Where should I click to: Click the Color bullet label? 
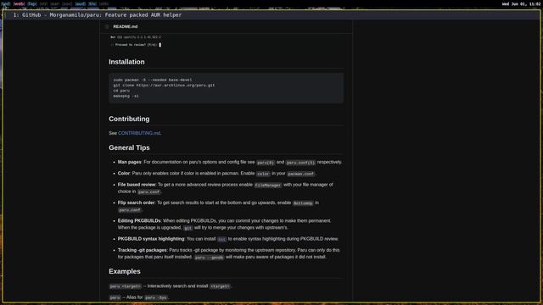click(124, 174)
